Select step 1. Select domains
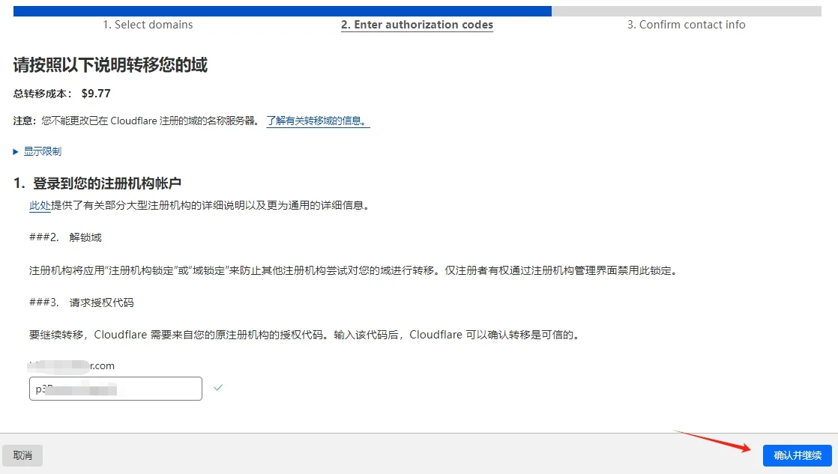838x474 pixels. 148,25
